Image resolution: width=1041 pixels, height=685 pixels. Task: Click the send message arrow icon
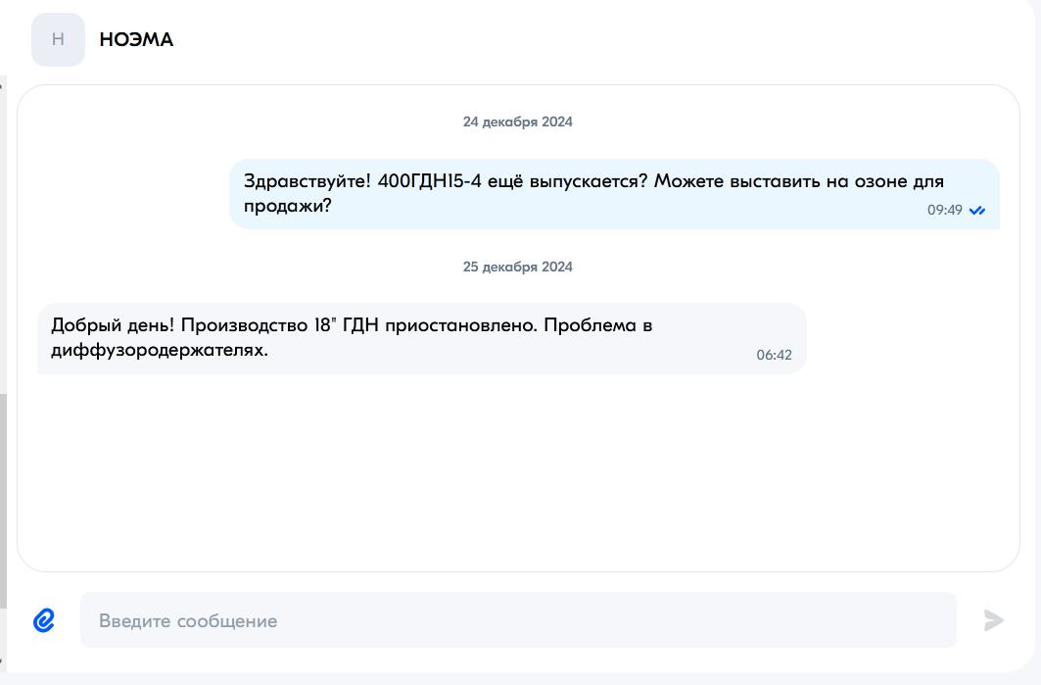point(993,620)
